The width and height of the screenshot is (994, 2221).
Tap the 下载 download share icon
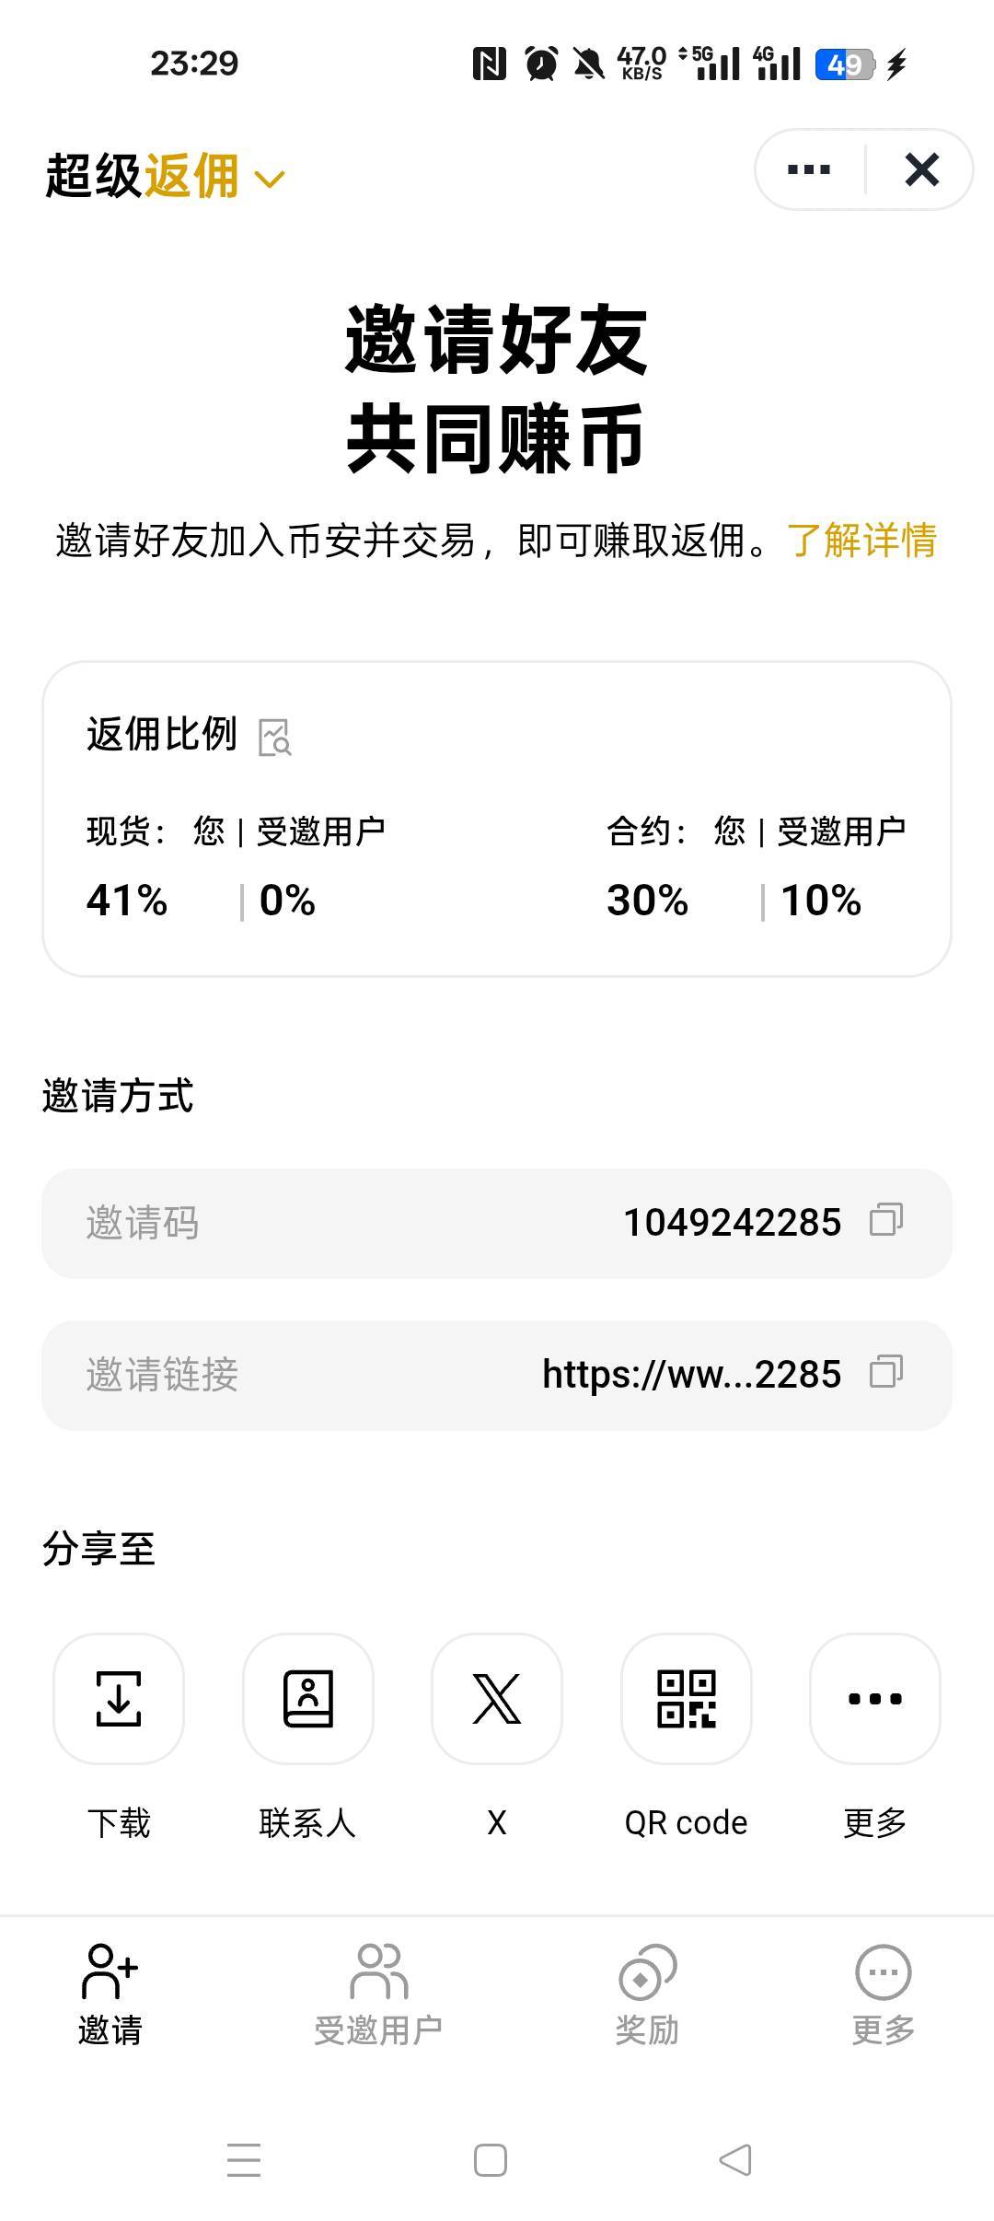pos(119,1699)
